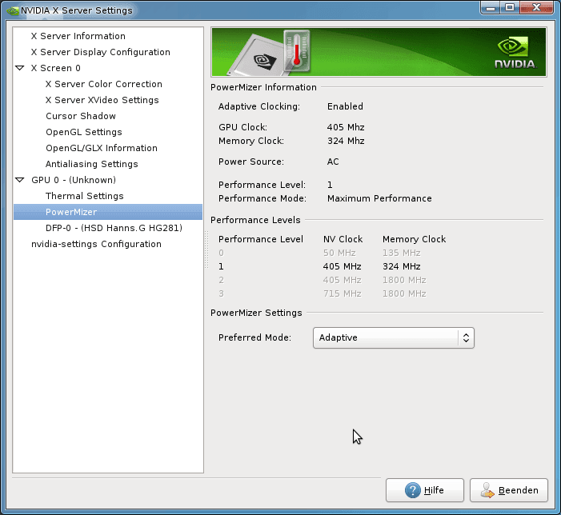Click Adaptive Clocking value Enabled

(x=345, y=106)
